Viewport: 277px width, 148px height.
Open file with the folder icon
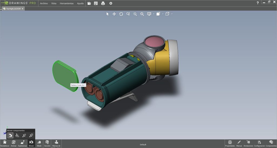point(89,3)
